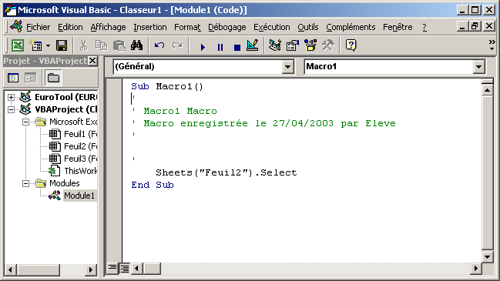Click the Sheets("Feuil2").Select code line

226,172
